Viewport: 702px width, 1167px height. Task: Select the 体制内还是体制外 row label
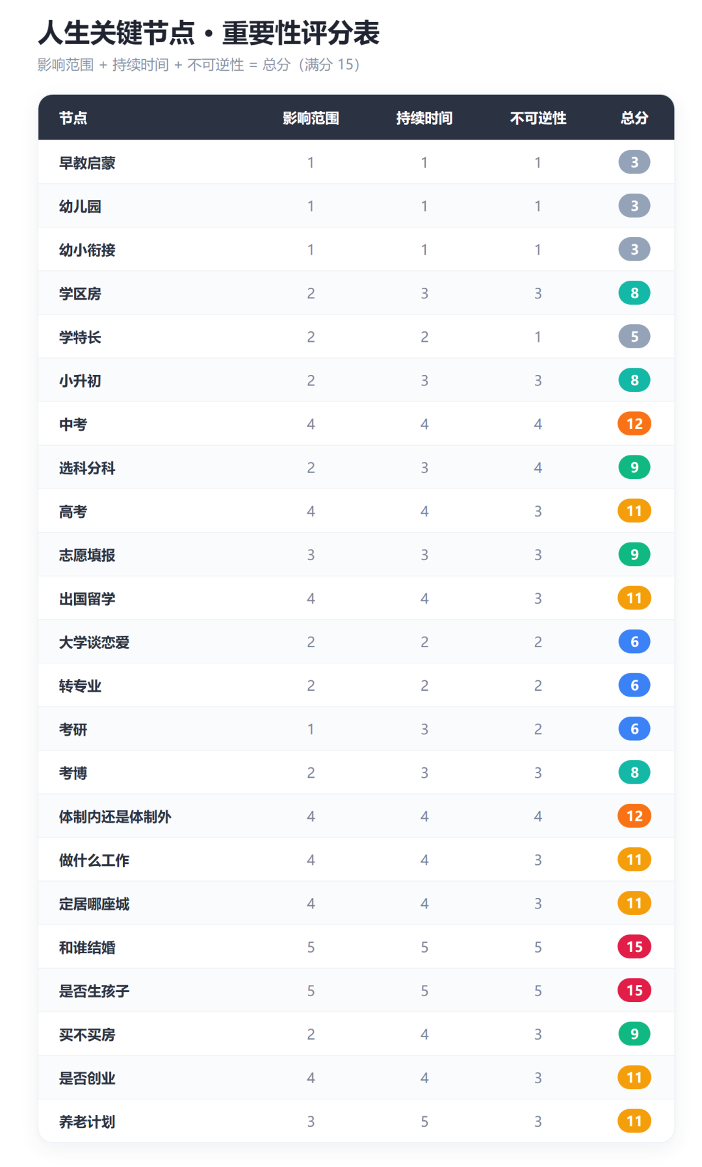coord(115,816)
